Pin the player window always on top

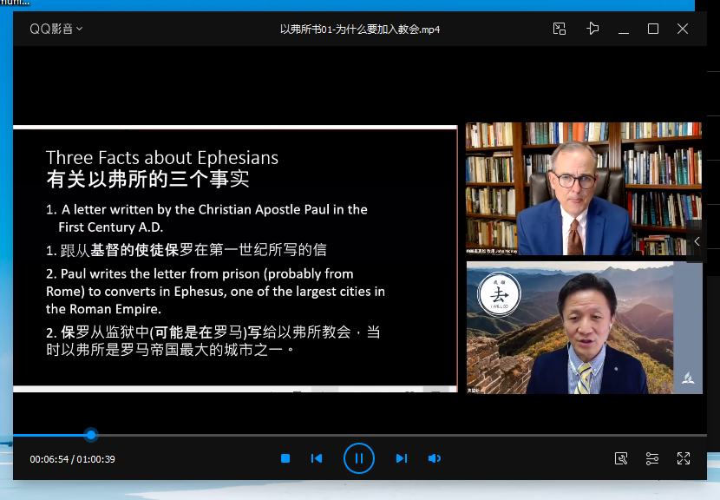point(592,29)
